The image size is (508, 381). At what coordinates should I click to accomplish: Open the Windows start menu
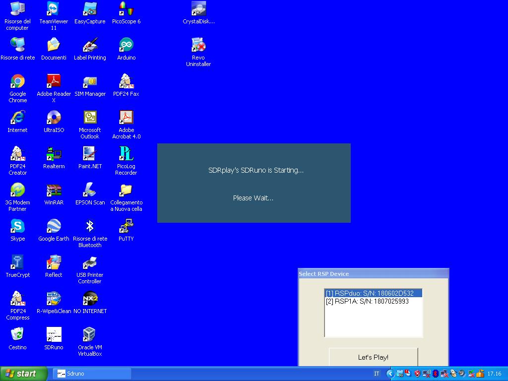[x=23, y=374]
